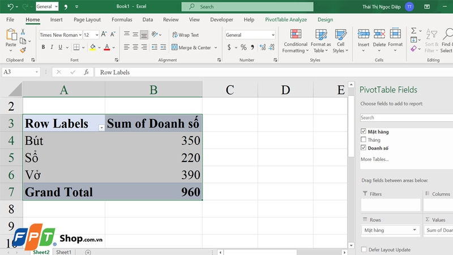453x255 pixels.
Task: Open Conditional Formatting menu
Action: tap(295, 41)
